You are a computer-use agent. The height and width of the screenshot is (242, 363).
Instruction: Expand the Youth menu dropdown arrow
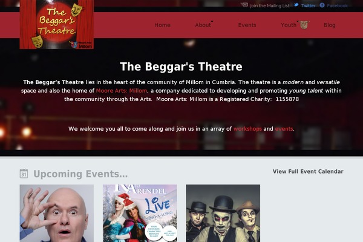[x=298, y=21]
